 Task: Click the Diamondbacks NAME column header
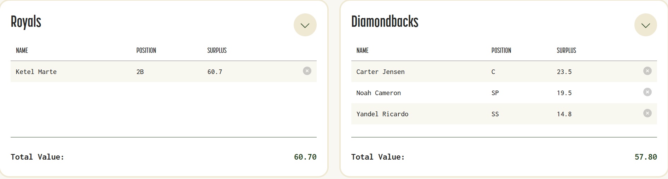[362, 50]
